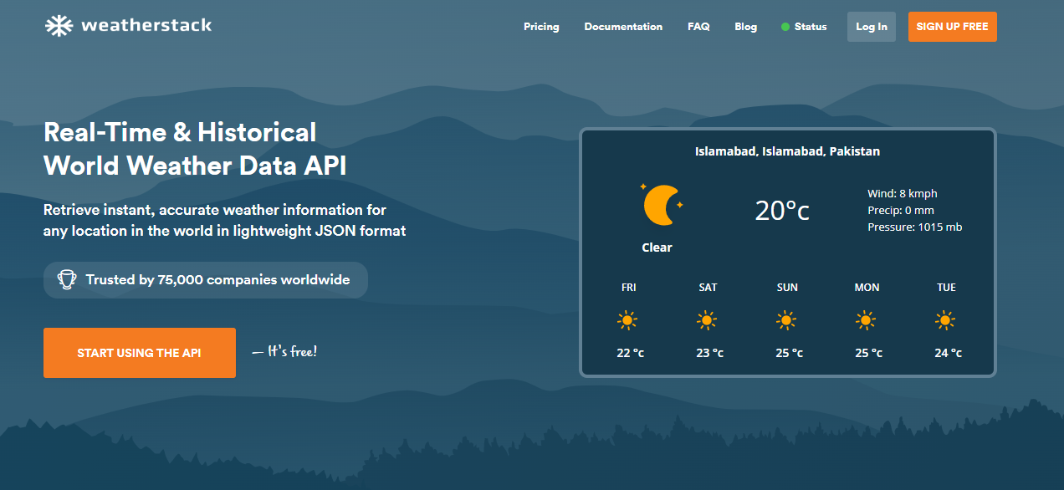Click the trophy icon beside Trusted text

tap(67, 280)
